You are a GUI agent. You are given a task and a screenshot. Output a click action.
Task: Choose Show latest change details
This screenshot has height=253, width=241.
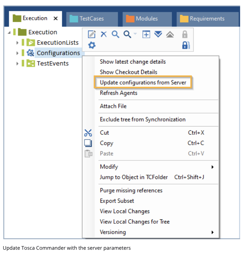click(x=151, y=62)
